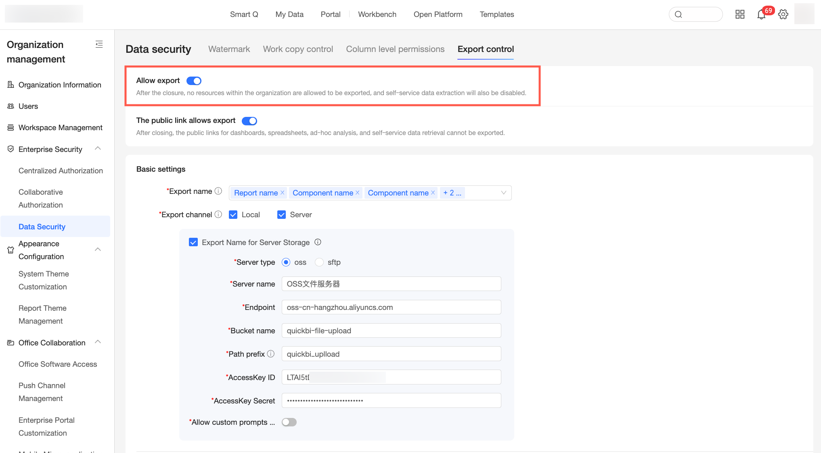Open the Export name dropdown arrow
Image resolution: width=821 pixels, height=453 pixels.
point(503,193)
